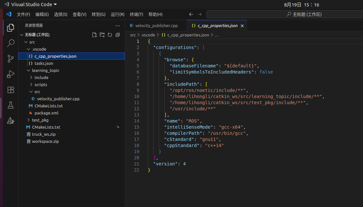Go forward with the right arrow

click(x=199, y=14)
